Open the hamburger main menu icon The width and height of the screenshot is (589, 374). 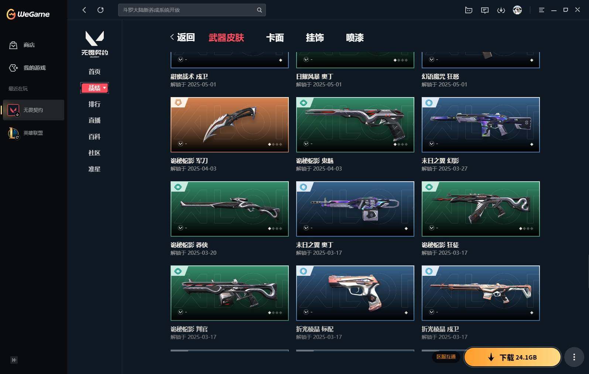pyautogui.click(x=541, y=10)
